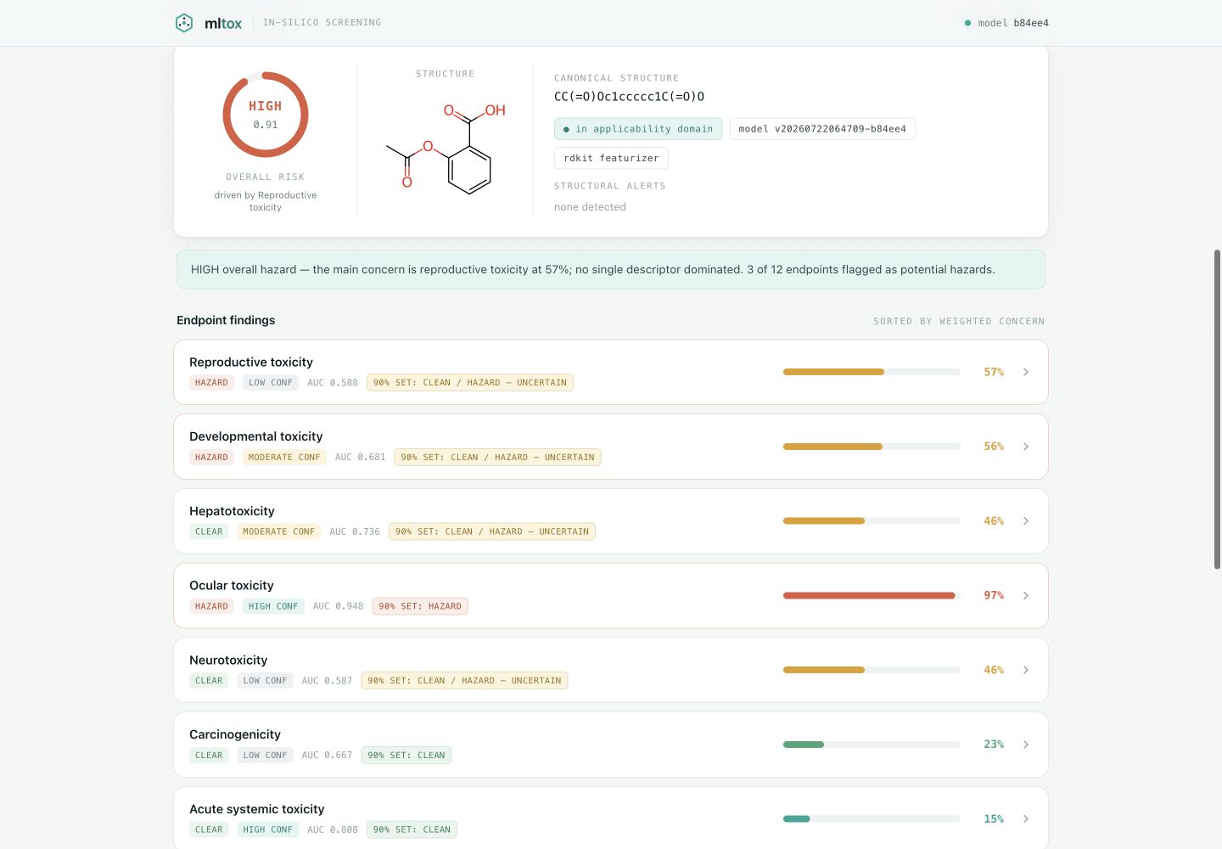Image resolution: width=1222 pixels, height=849 pixels.
Task: Click the 'model b84ee4' header label
Action: pyautogui.click(x=1013, y=23)
